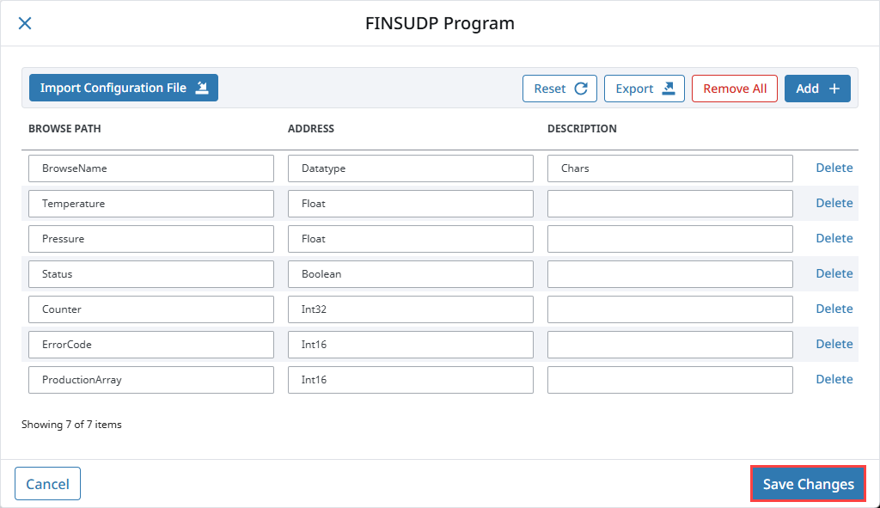880x508 pixels.
Task: Delete the ProductionArray row
Action: pos(834,379)
